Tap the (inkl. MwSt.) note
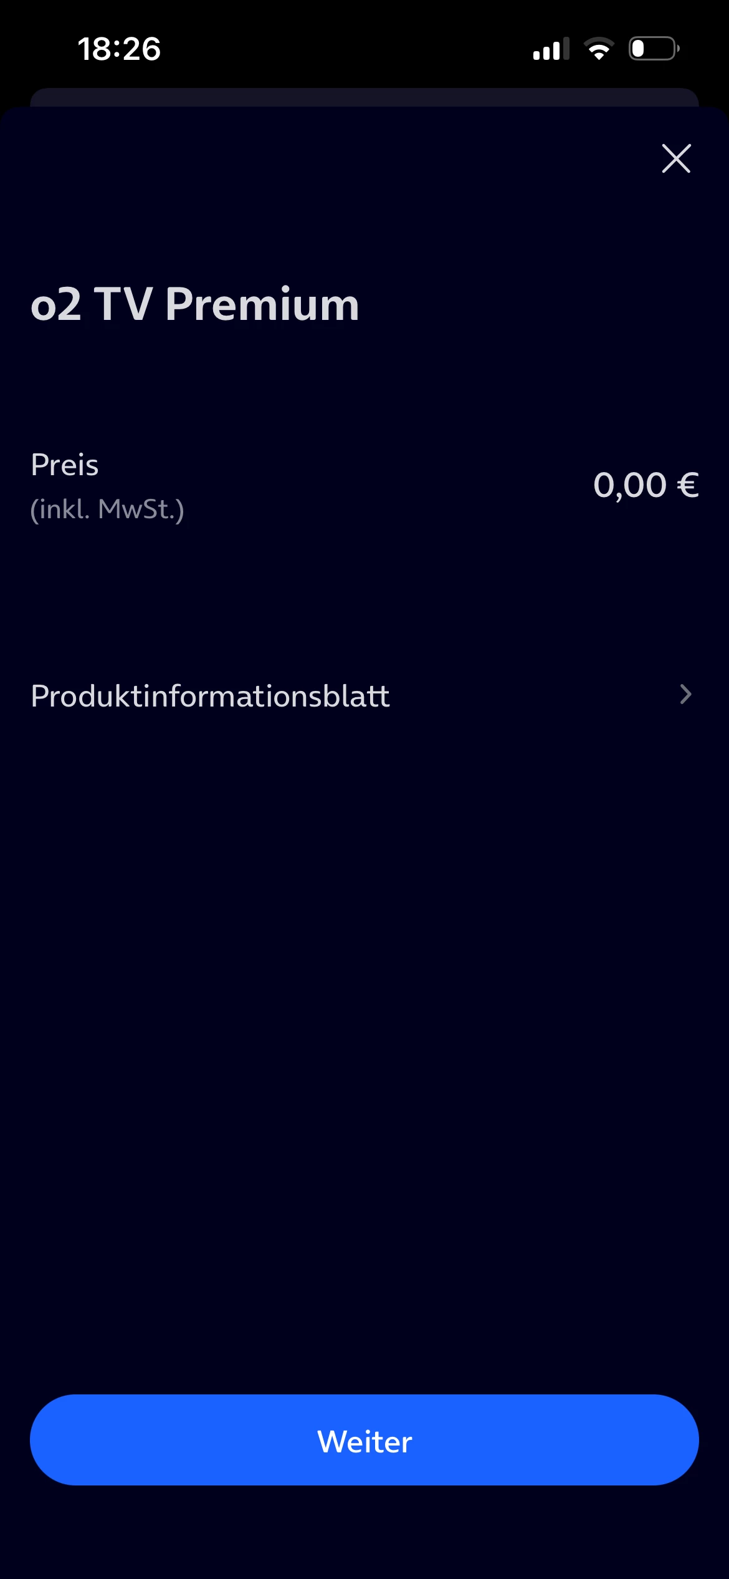729x1579 pixels. [x=107, y=509]
